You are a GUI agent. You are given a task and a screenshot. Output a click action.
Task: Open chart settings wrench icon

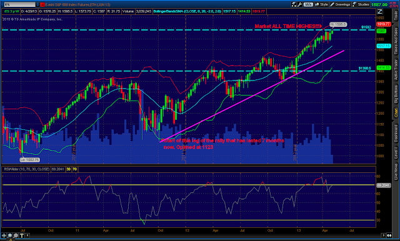tap(299, 4)
